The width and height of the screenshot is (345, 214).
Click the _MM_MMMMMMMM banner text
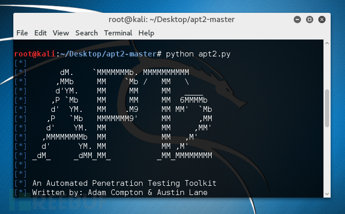(185, 155)
